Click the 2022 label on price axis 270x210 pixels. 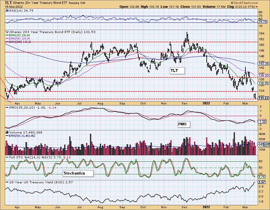point(206,103)
